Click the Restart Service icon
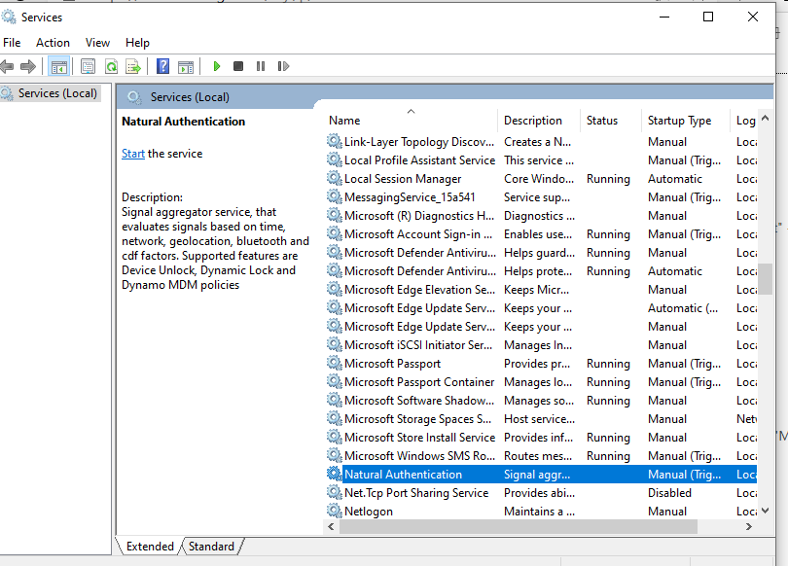 (x=283, y=66)
